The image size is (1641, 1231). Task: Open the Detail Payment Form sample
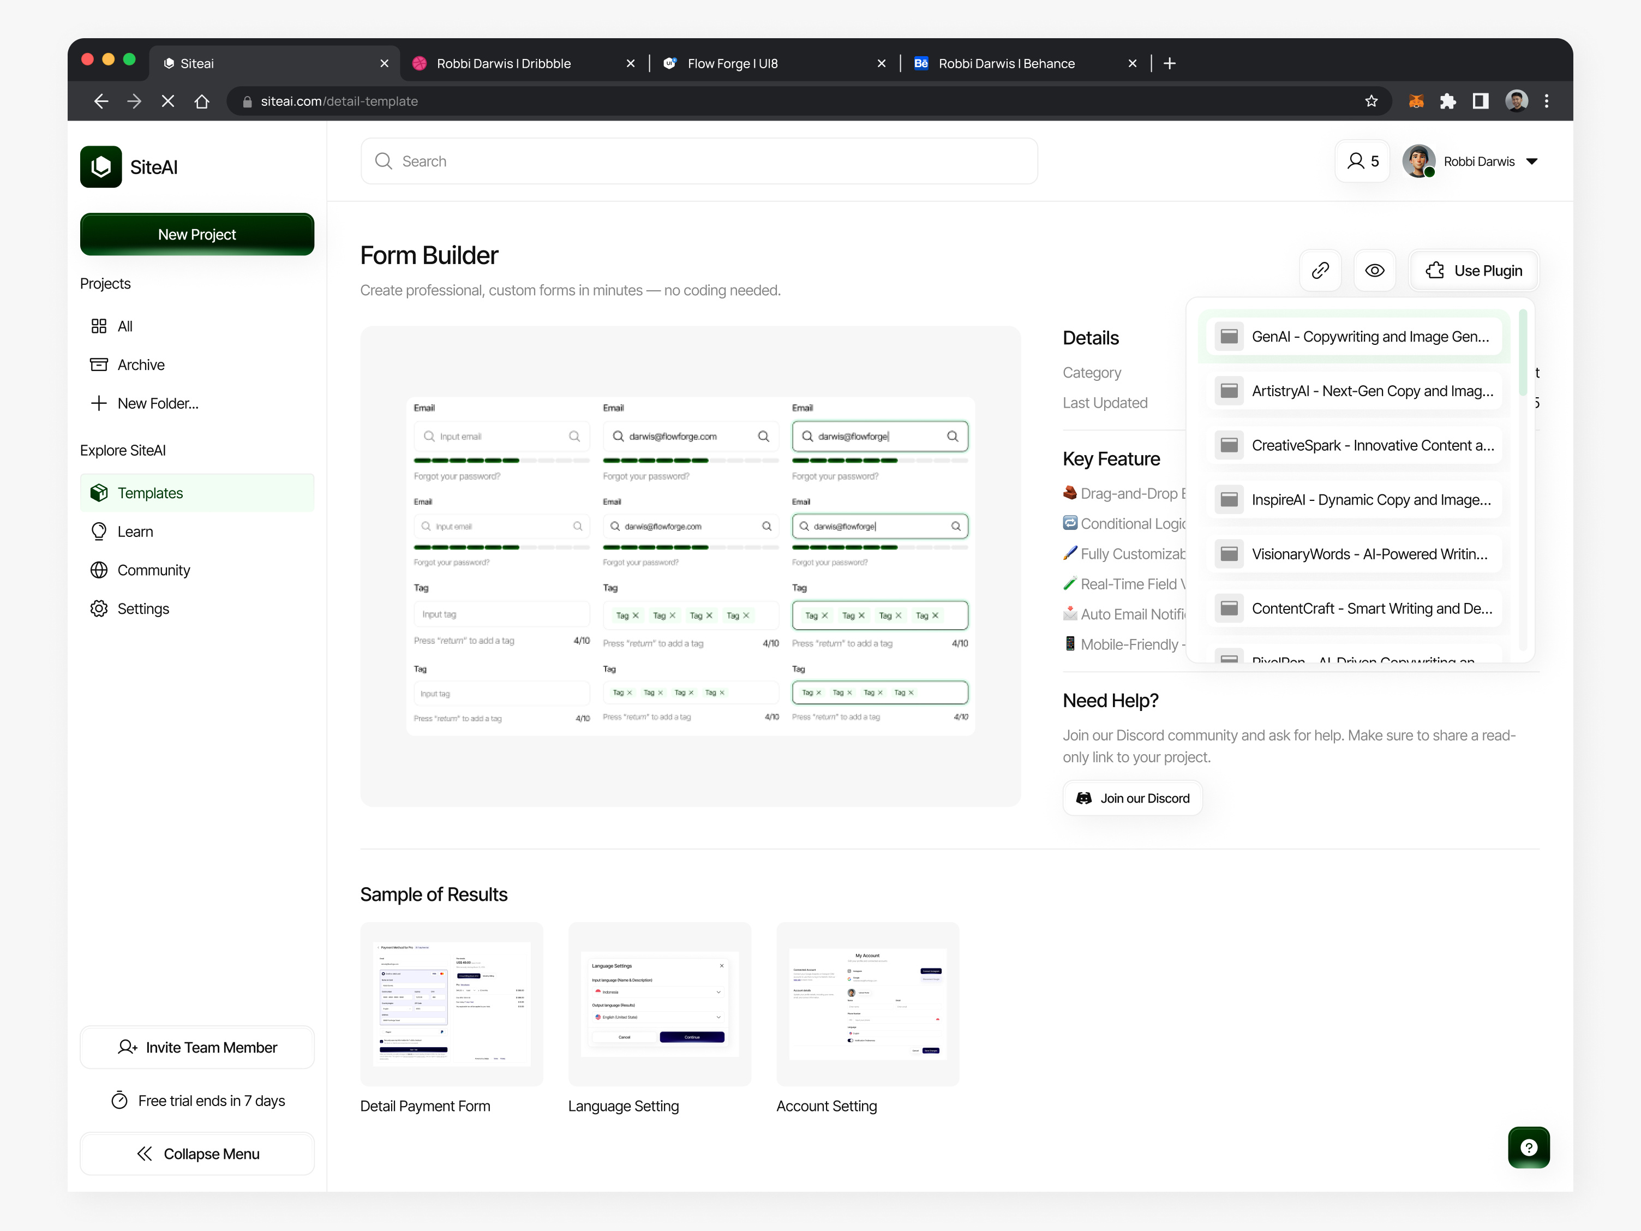[x=451, y=1004]
